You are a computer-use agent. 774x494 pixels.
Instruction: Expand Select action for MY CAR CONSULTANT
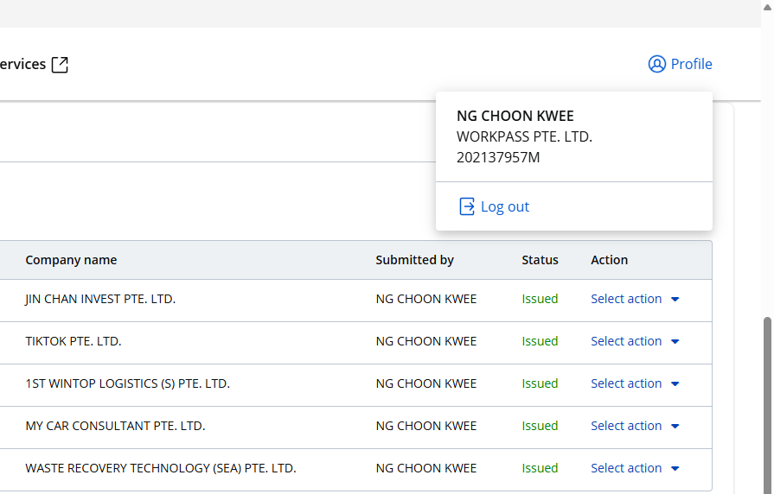coord(635,426)
